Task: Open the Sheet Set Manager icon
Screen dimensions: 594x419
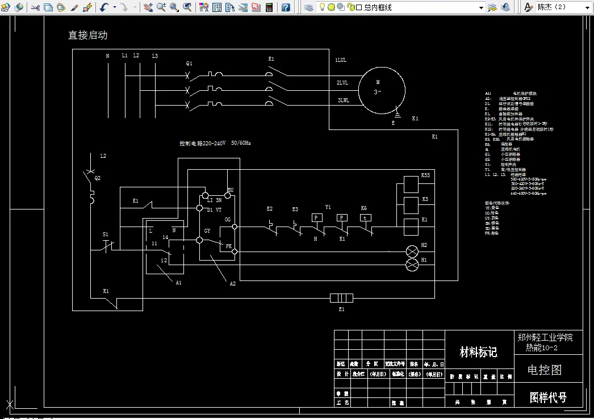Action: [x=243, y=7]
